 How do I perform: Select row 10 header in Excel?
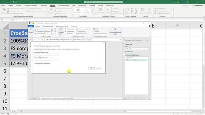click(5, 101)
